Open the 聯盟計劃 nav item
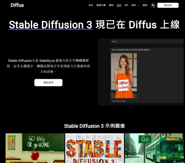The width and height of the screenshot is (185, 163). [101, 5]
